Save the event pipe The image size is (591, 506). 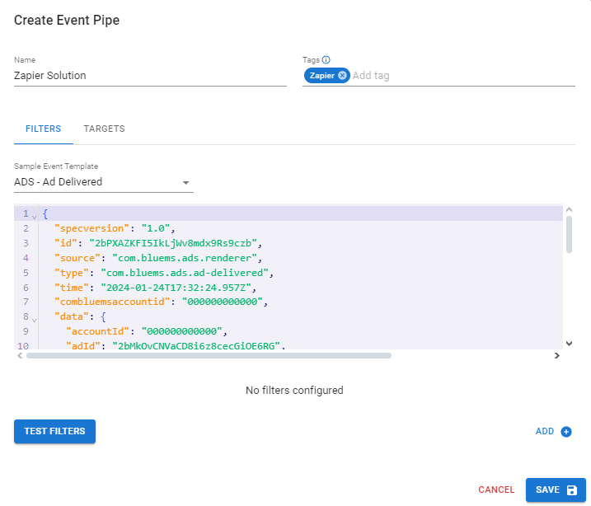(556, 490)
